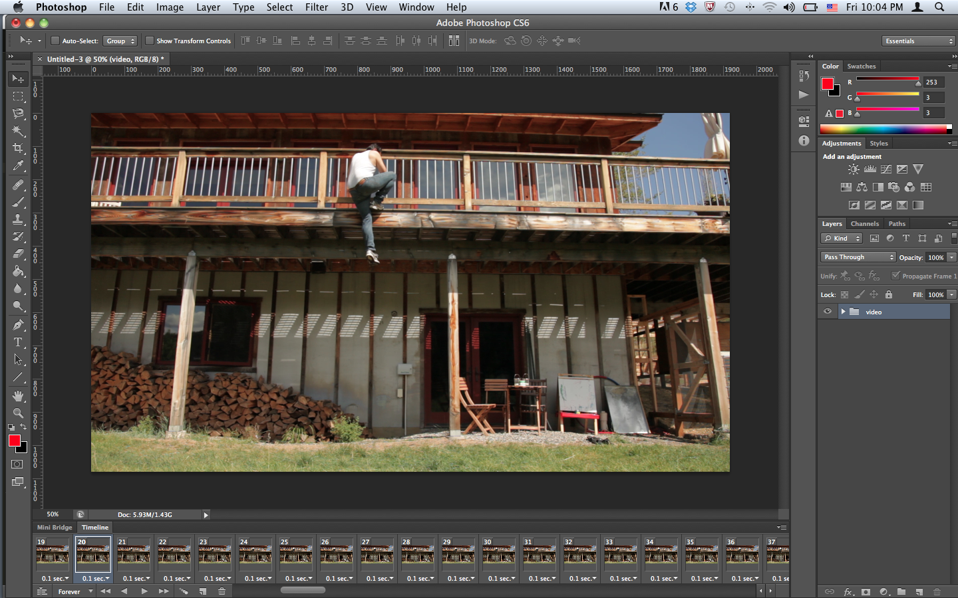Switch to the Channels tab
Image resolution: width=958 pixels, height=598 pixels.
(x=864, y=224)
